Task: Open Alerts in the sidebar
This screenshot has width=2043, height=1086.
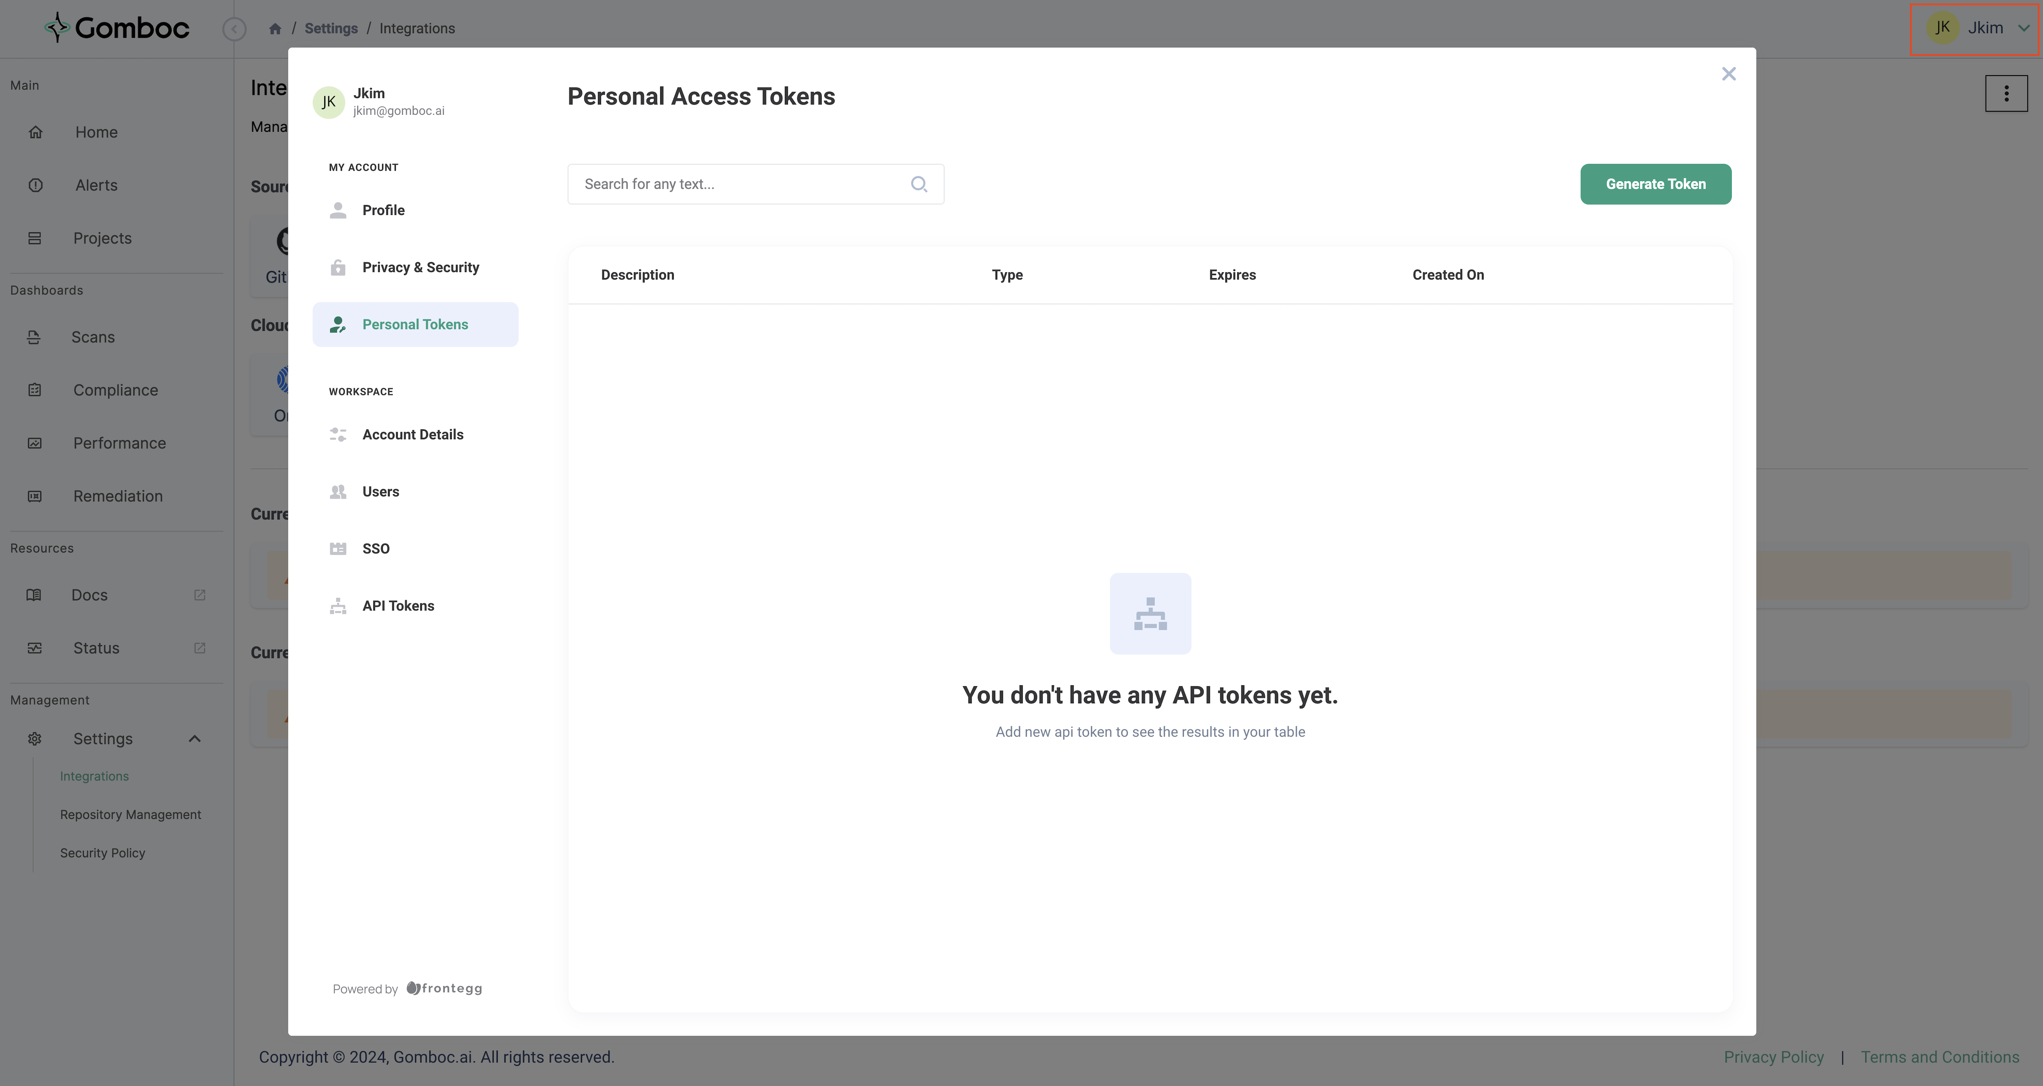Action: (97, 186)
